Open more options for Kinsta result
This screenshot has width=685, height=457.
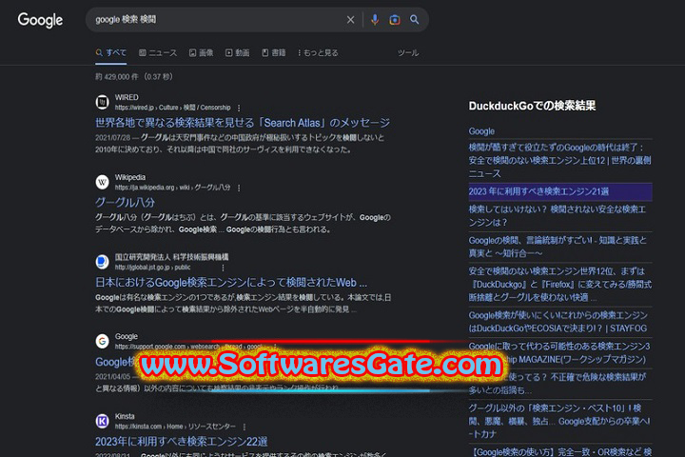click(245, 427)
